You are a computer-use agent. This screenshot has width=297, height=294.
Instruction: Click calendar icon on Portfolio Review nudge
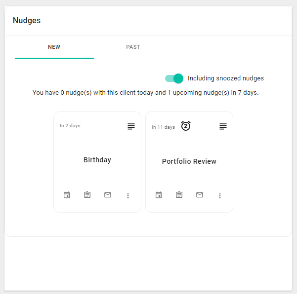[x=159, y=195]
